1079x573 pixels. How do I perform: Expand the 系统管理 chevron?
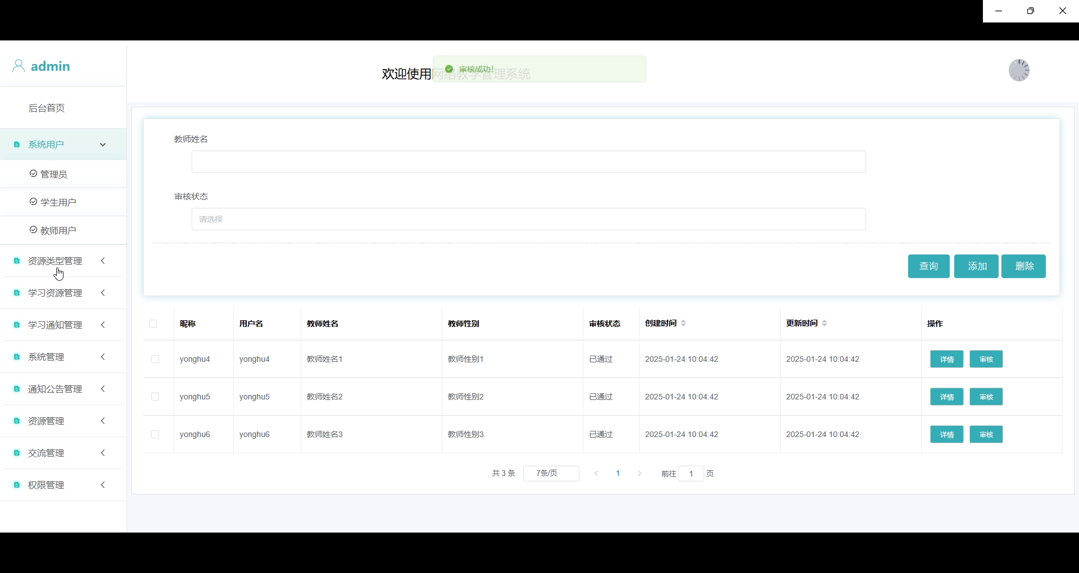click(103, 357)
